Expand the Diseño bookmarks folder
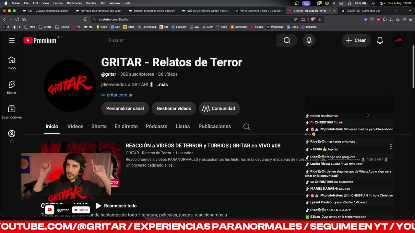The height and width of the screenshot is (233, 415). pos(62,27)
